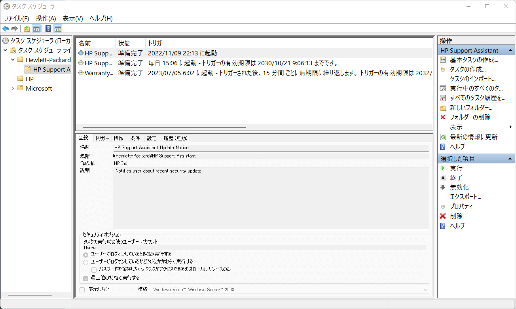Viewport: 516px width, 309px height.
Task: Expand the Microsoft tree folder
Action: tap(13, 88)
